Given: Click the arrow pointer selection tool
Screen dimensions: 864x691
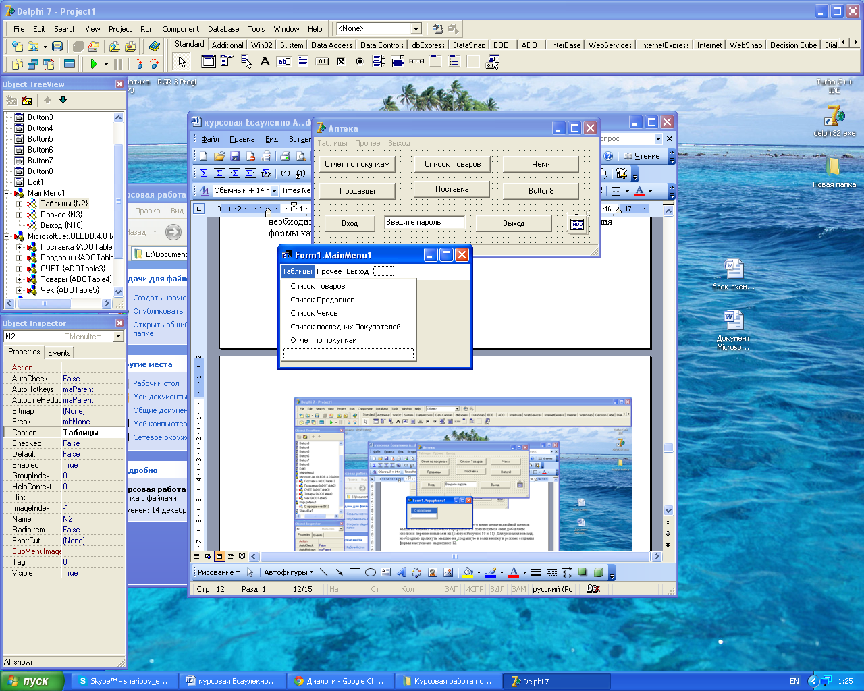Looking at the screenshot, I should coord(182,61).
